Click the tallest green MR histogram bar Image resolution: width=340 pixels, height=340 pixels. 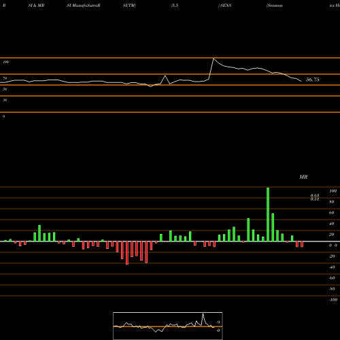point(268,214)
